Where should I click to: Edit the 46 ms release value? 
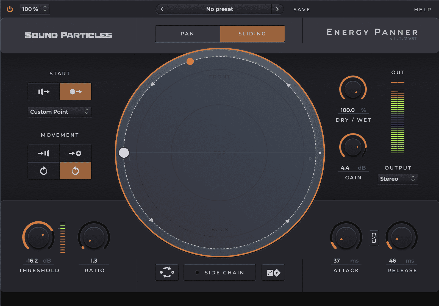pyautogui.click(x=402, y=261)
